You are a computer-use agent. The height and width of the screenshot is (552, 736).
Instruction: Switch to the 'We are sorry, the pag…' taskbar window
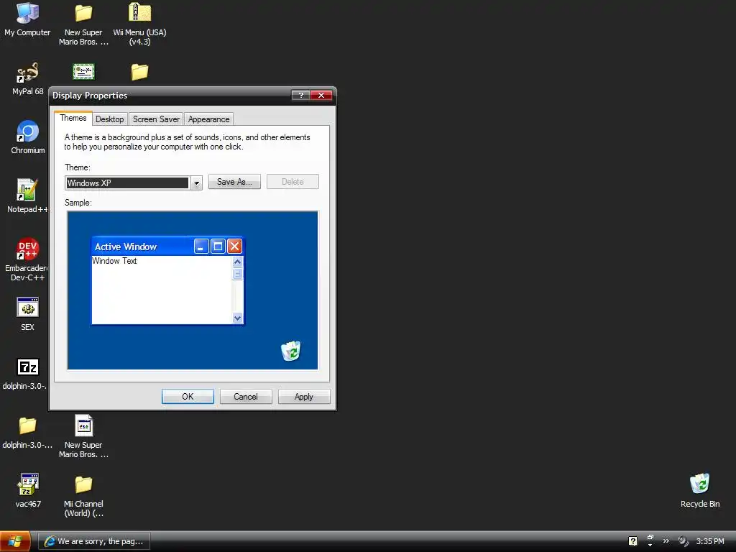[94, 541]
